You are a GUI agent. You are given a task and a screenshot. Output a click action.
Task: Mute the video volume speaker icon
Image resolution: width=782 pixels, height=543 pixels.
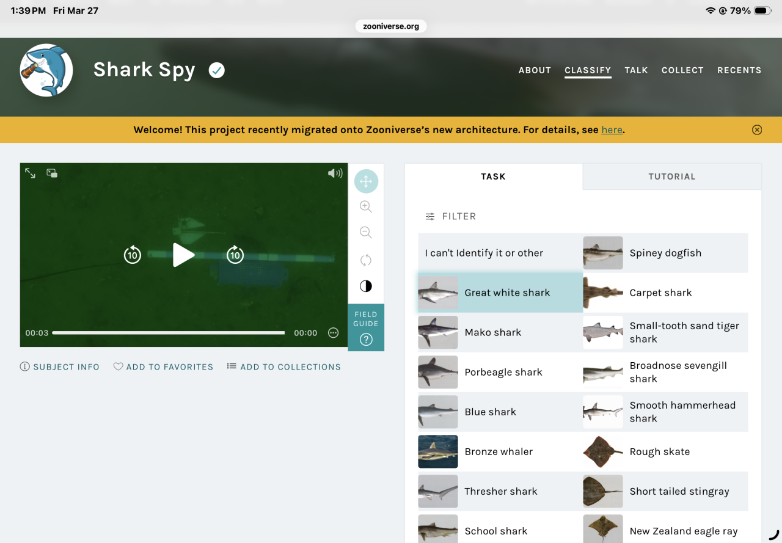pyautogui.click(x=335, y=173)
